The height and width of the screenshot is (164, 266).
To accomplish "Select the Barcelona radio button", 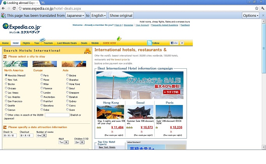I will click(42, 105).
